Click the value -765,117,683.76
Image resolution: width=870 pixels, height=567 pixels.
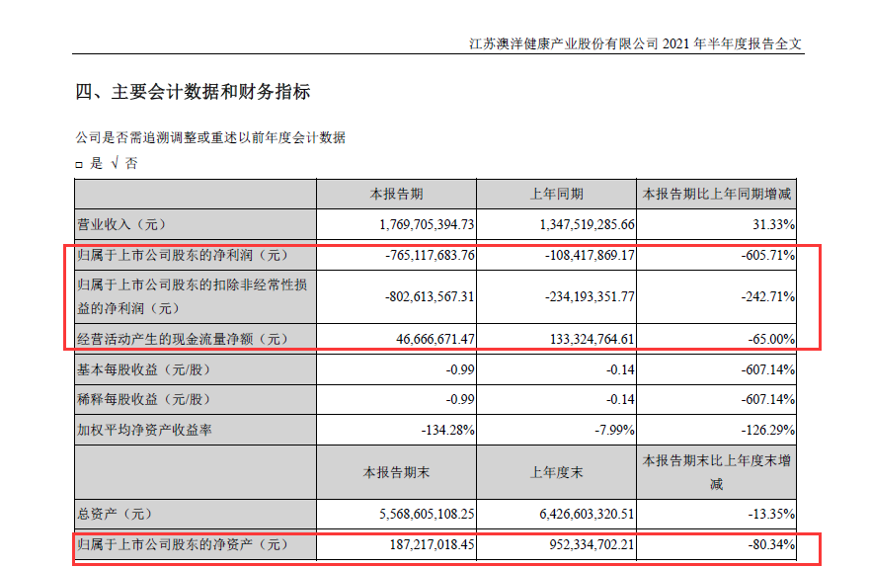430,255
